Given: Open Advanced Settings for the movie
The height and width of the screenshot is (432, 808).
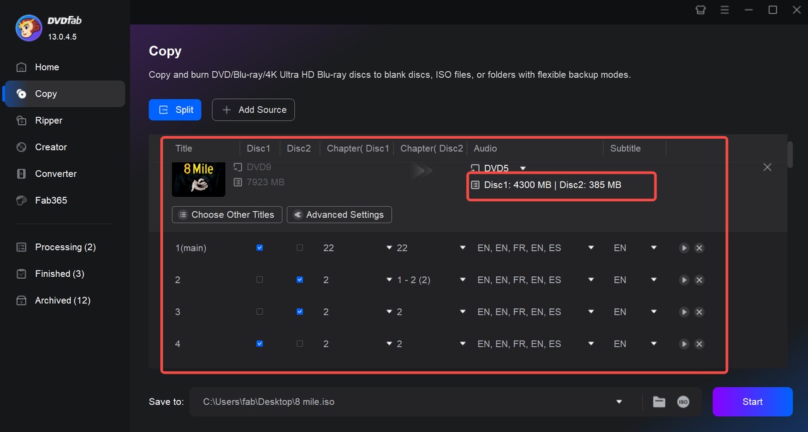Looking at the screenshot, I should pos(339,214).
